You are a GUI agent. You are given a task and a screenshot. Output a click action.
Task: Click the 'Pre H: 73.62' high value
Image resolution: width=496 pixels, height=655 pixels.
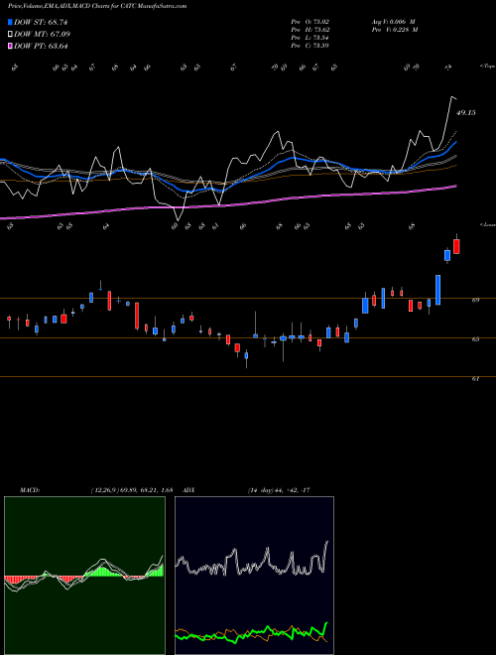[310, 30]
